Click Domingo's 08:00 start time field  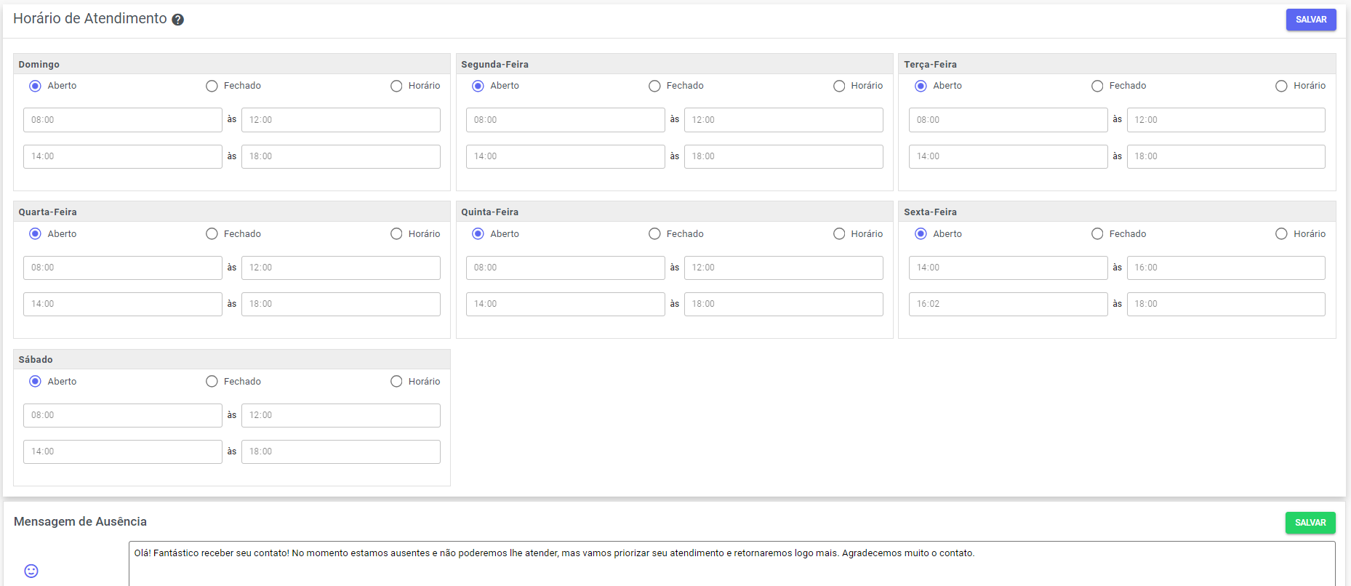[x=122, y=120]
